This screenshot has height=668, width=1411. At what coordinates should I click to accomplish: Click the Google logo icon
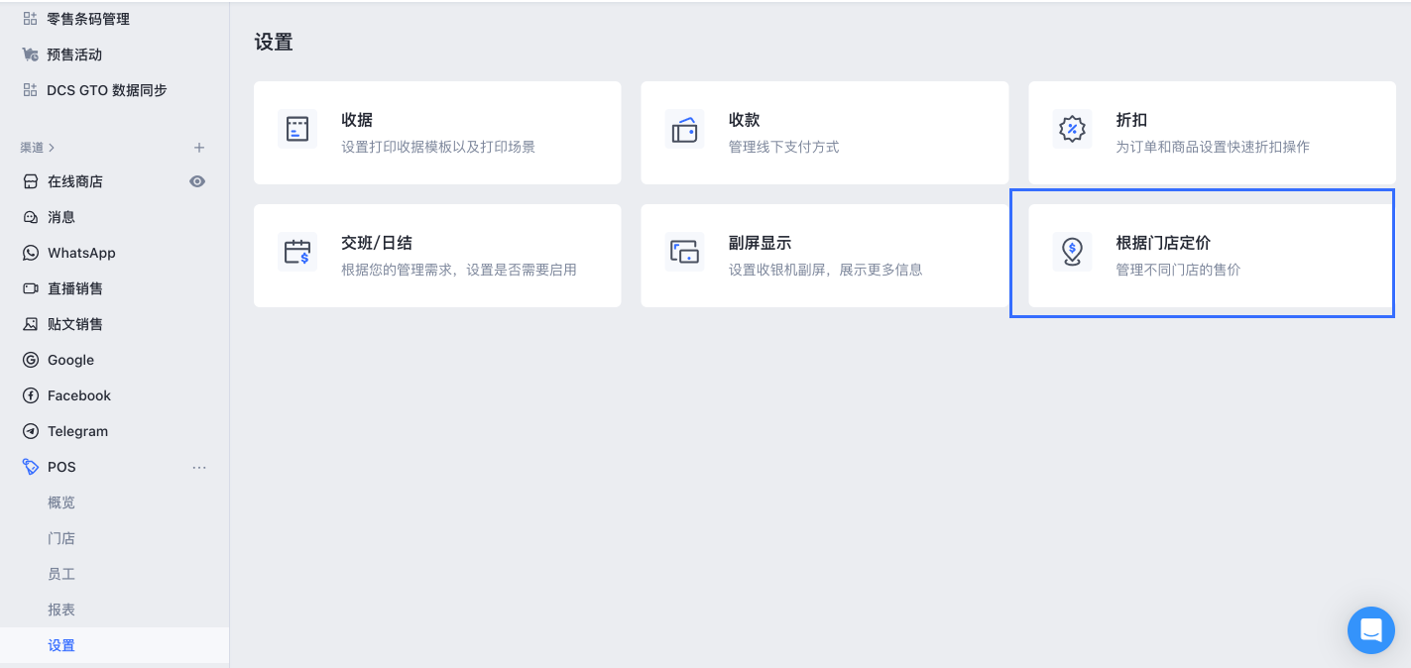click(31, 360)
